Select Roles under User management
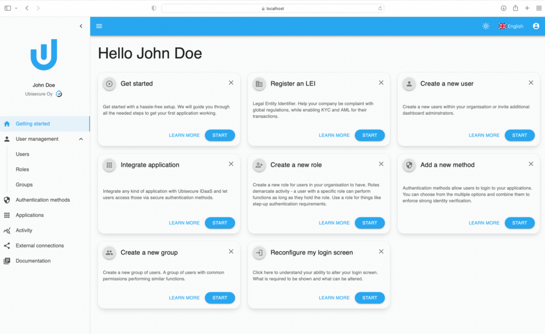This screenshot has width=545, height=334. click(22, 169)
